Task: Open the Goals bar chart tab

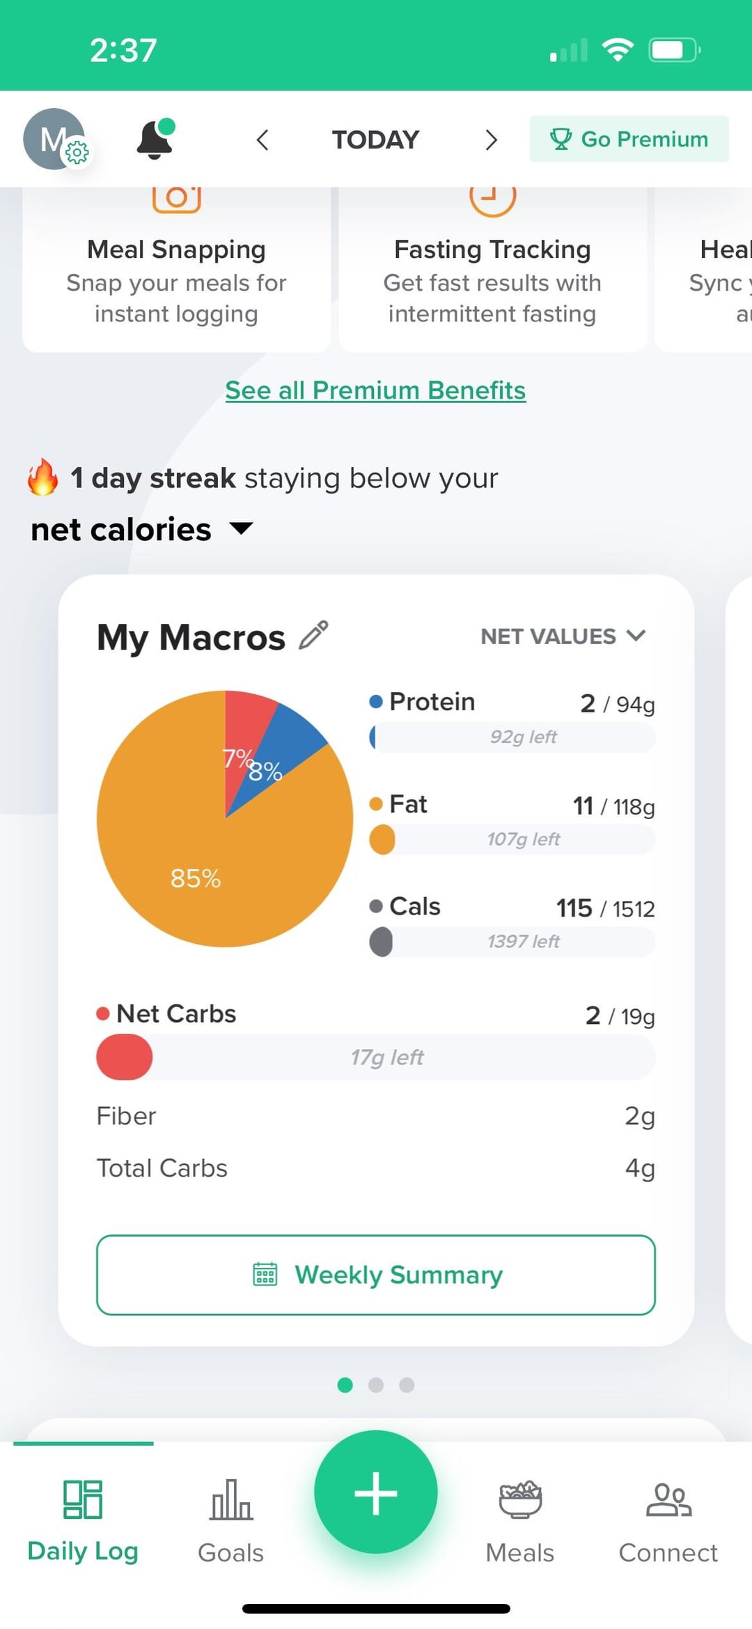Action: click(x=230, y=1520)
